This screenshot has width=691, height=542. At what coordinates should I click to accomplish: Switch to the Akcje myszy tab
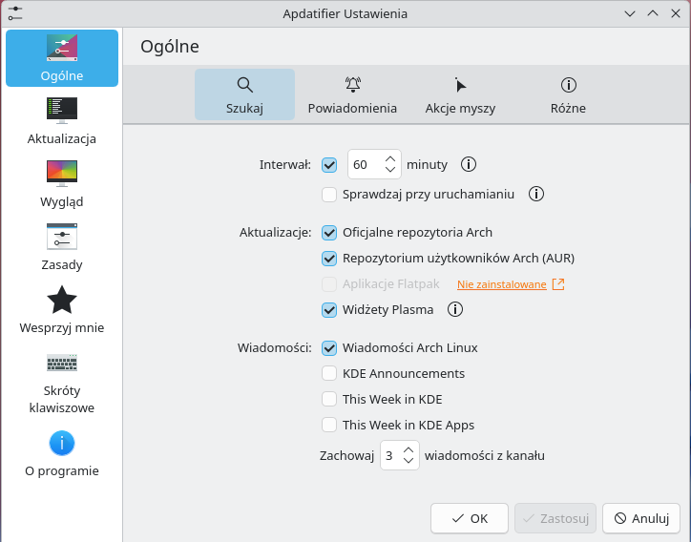(460, 94)
